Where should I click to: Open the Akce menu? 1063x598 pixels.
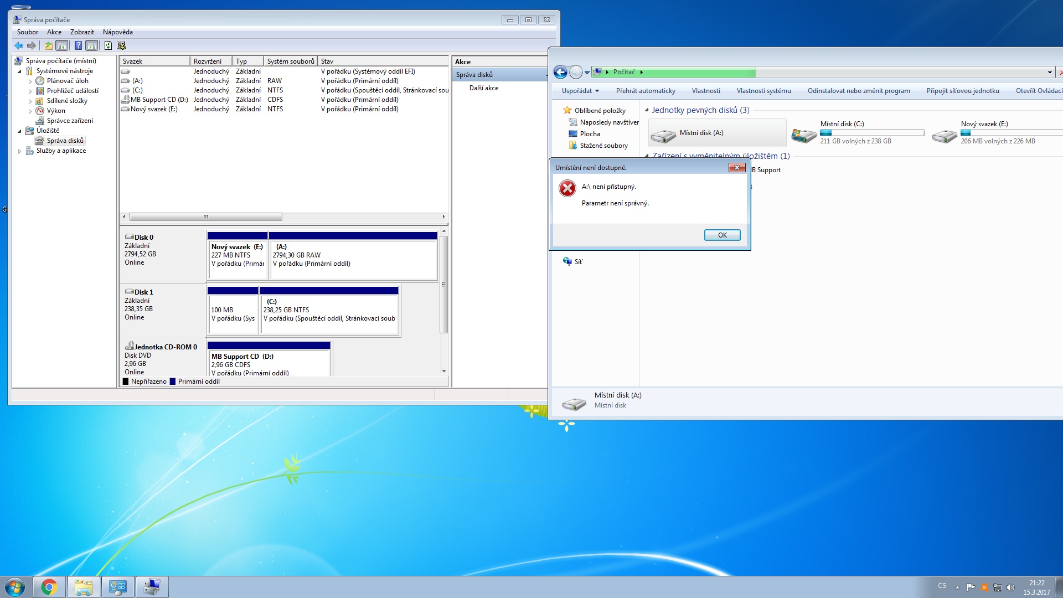(54, 32)
